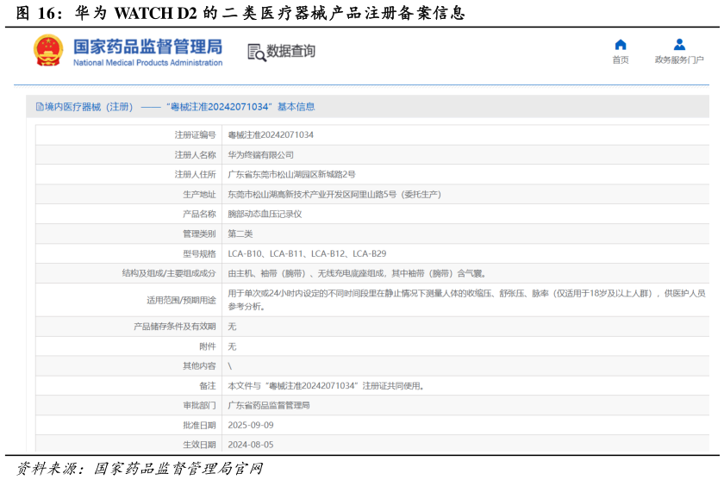Select model list LCA-B10、LCA-B11、LCA-B12、LCA-B29

tap(307, 254)
